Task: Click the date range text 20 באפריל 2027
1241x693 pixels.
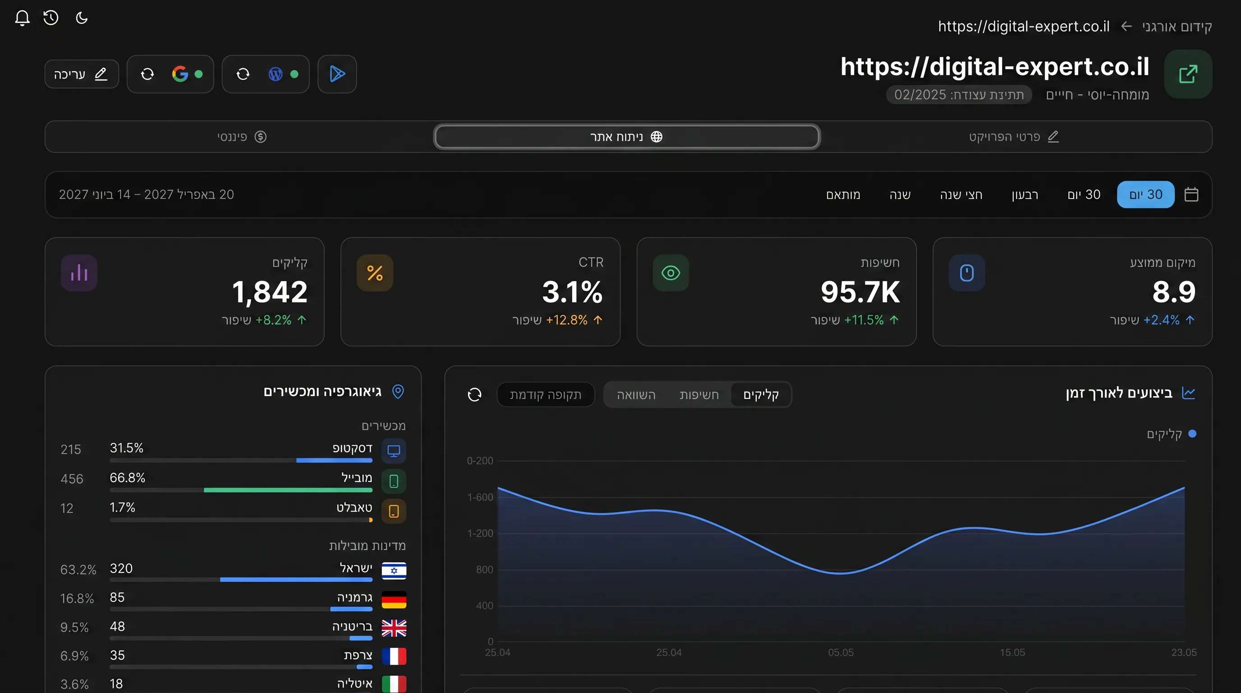Action: coord(189,195)
